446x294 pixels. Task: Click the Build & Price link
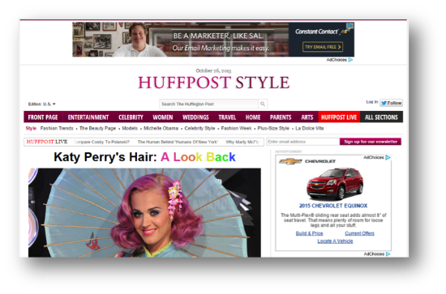(310, 233)
